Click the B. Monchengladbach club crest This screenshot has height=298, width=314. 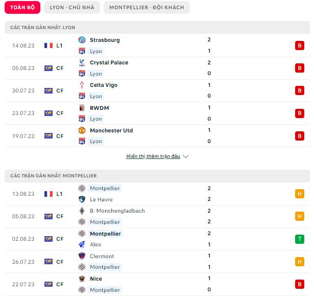pyautogui.click(x=82, y=211)
